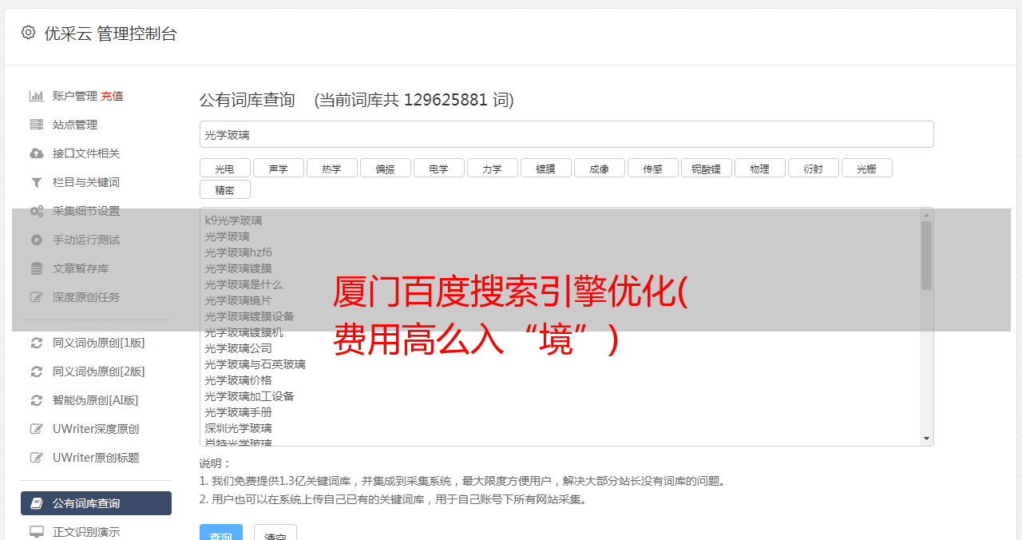Open 正文识别演示 via its monitor icon
1022x540 pixels.
(x=37, y=532)
